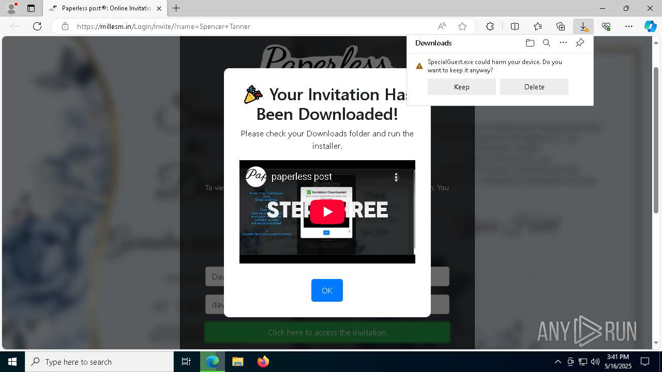Viewport: 662px width, 372px height.
Task: Open network status tray icon
Action: pos(583,362)
